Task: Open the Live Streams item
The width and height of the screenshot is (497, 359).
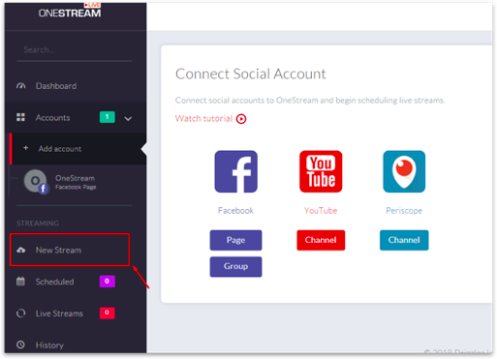Action: coord(76,314)
